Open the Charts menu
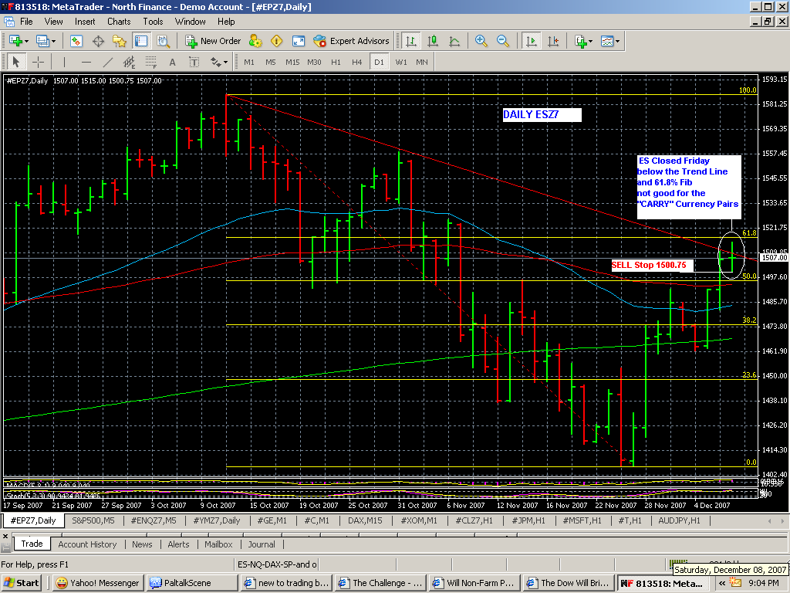 [119, 22]
